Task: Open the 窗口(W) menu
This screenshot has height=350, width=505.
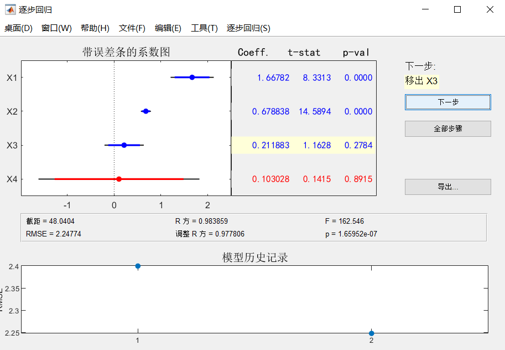Action: click(x=56, y=28)
